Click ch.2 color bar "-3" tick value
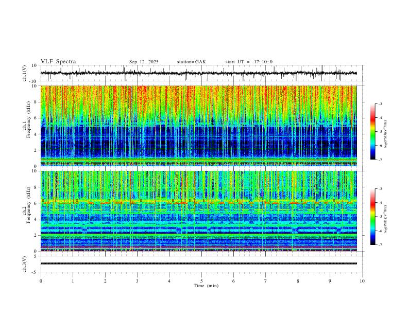The image size is (408, 315). (x=380, y=189)
